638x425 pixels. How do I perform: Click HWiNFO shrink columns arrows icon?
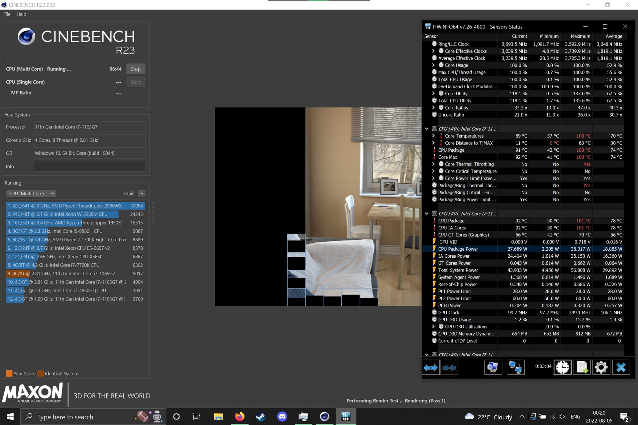449,368
